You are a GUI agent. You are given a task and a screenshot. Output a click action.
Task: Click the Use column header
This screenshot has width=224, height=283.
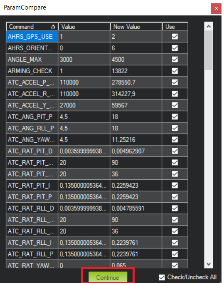click(x=175, y=27)
